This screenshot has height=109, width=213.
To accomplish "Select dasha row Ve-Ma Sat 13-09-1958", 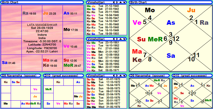I will click(103, 55).
